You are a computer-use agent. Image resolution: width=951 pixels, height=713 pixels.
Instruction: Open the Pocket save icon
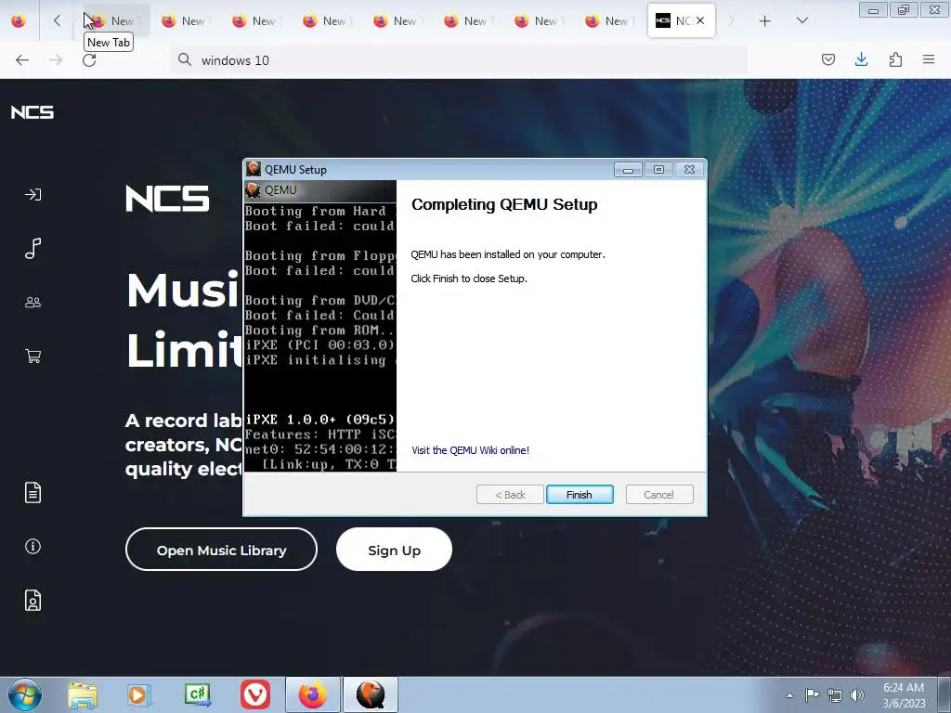[827, 59]
